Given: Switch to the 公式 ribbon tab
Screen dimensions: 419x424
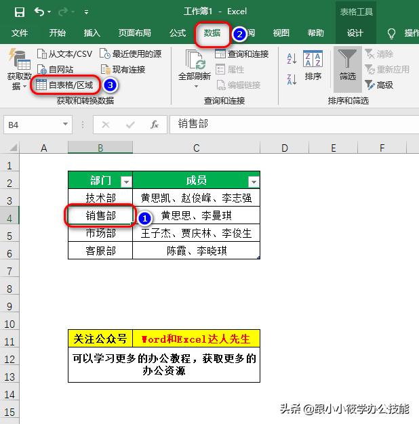Looking at the screenshot, I should (x=178, y=33).
